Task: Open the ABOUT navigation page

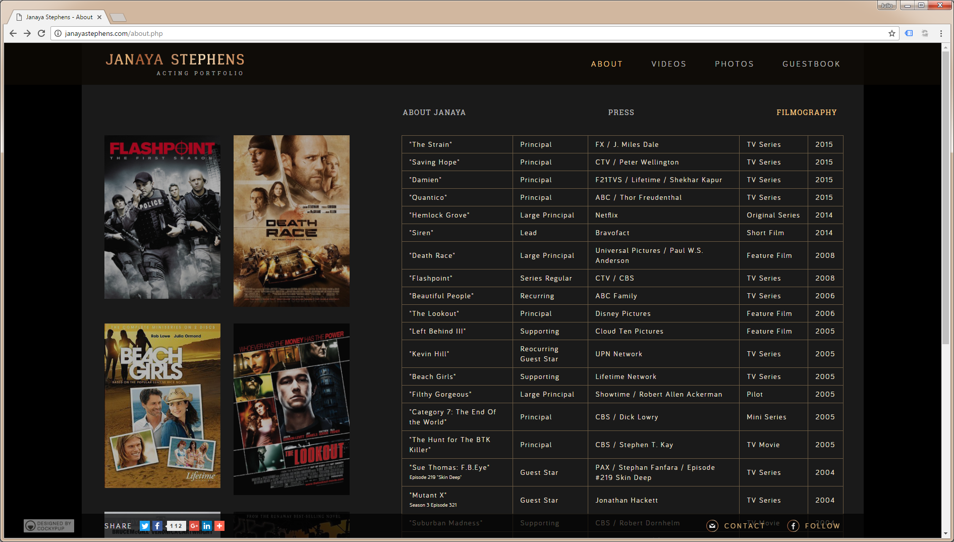Action: (x=607, y=64)
